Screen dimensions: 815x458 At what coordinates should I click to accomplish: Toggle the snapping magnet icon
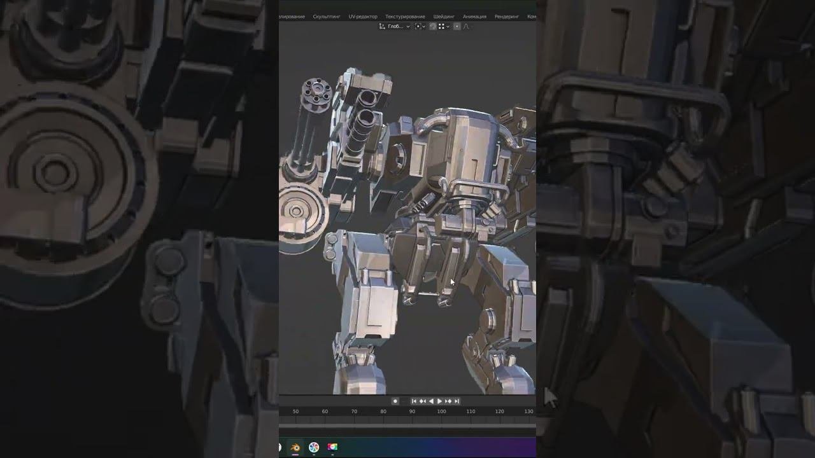(432, 26)
